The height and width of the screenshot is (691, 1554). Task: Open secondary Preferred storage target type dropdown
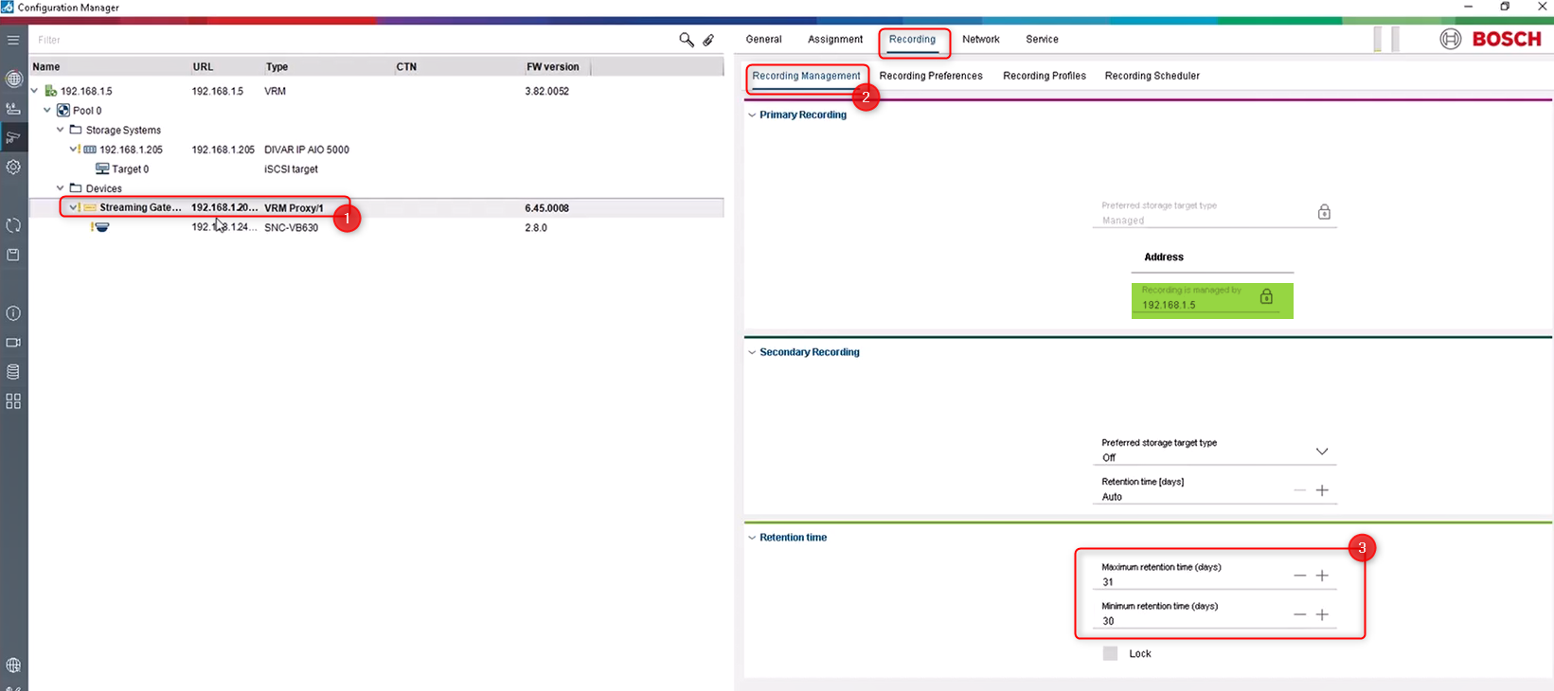click(x=1321, y=452)
